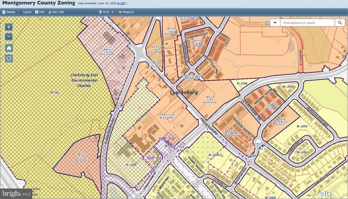Click the find my location circle button
The image size is (348, 199).
(9, 58)
